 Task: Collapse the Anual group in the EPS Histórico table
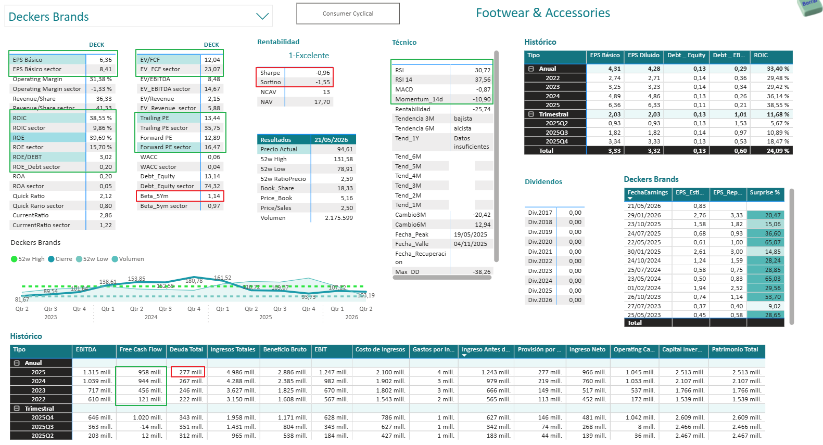pyautogui.click(x=531, y=69)
